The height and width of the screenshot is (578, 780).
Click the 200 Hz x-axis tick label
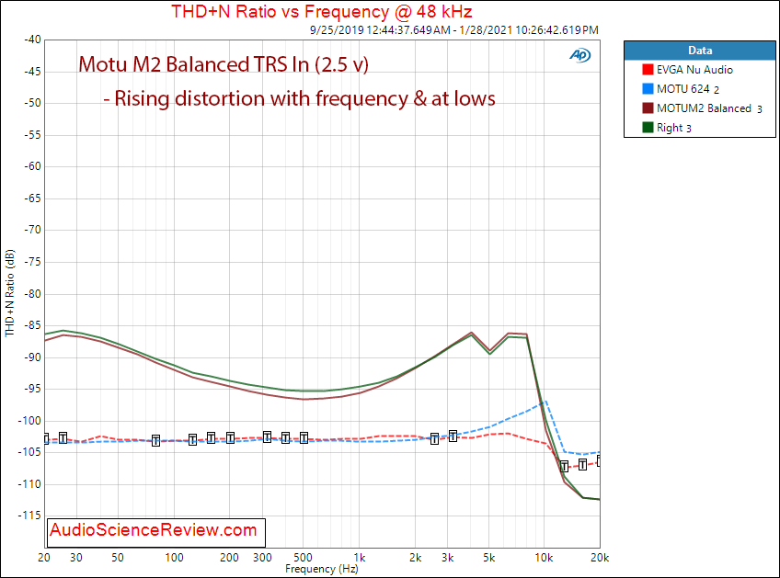[x=229, y=558]
